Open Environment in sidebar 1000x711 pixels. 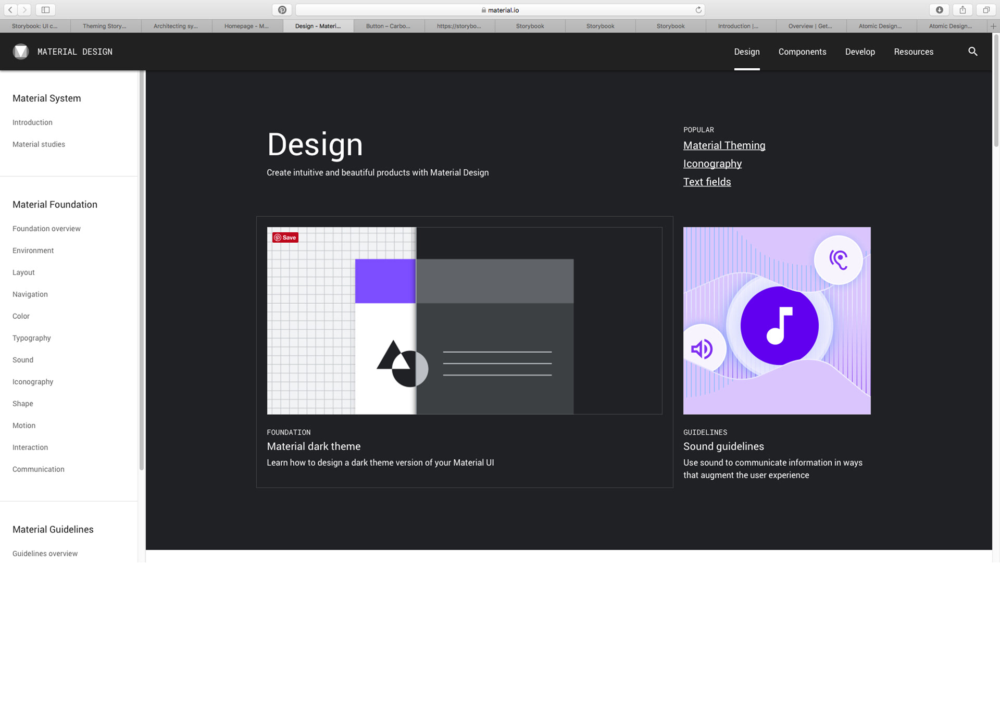33,251
